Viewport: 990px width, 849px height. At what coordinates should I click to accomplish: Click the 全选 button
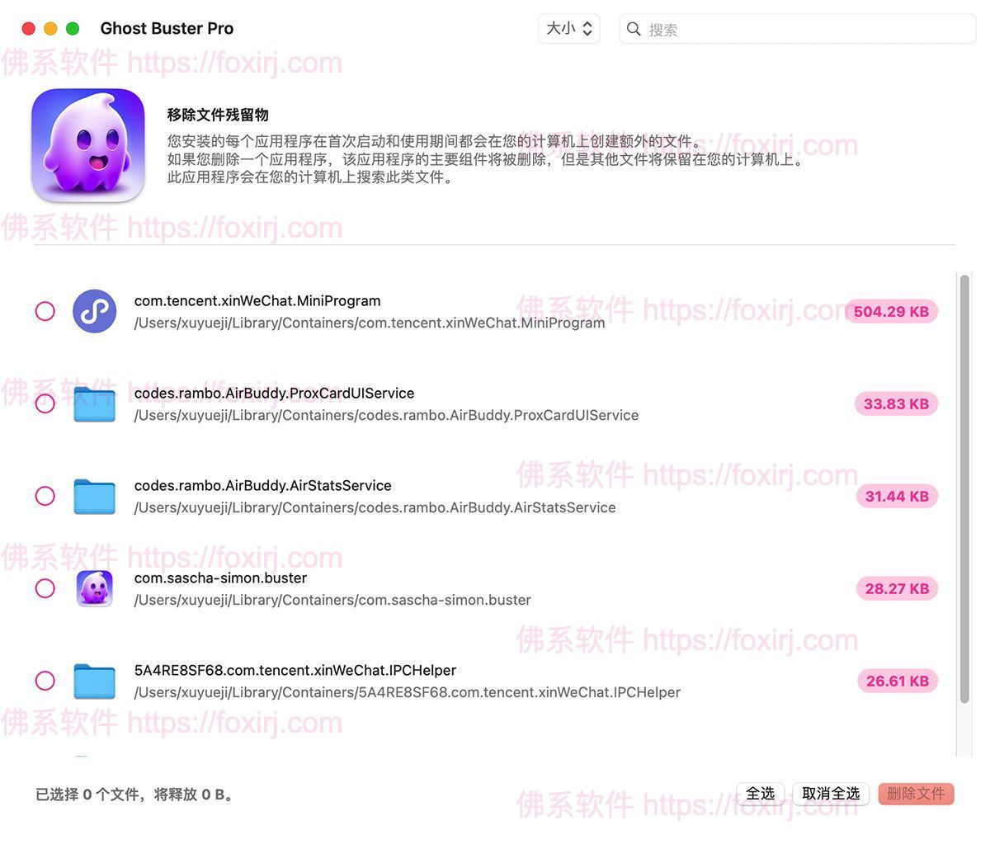[x=760, y=793]
